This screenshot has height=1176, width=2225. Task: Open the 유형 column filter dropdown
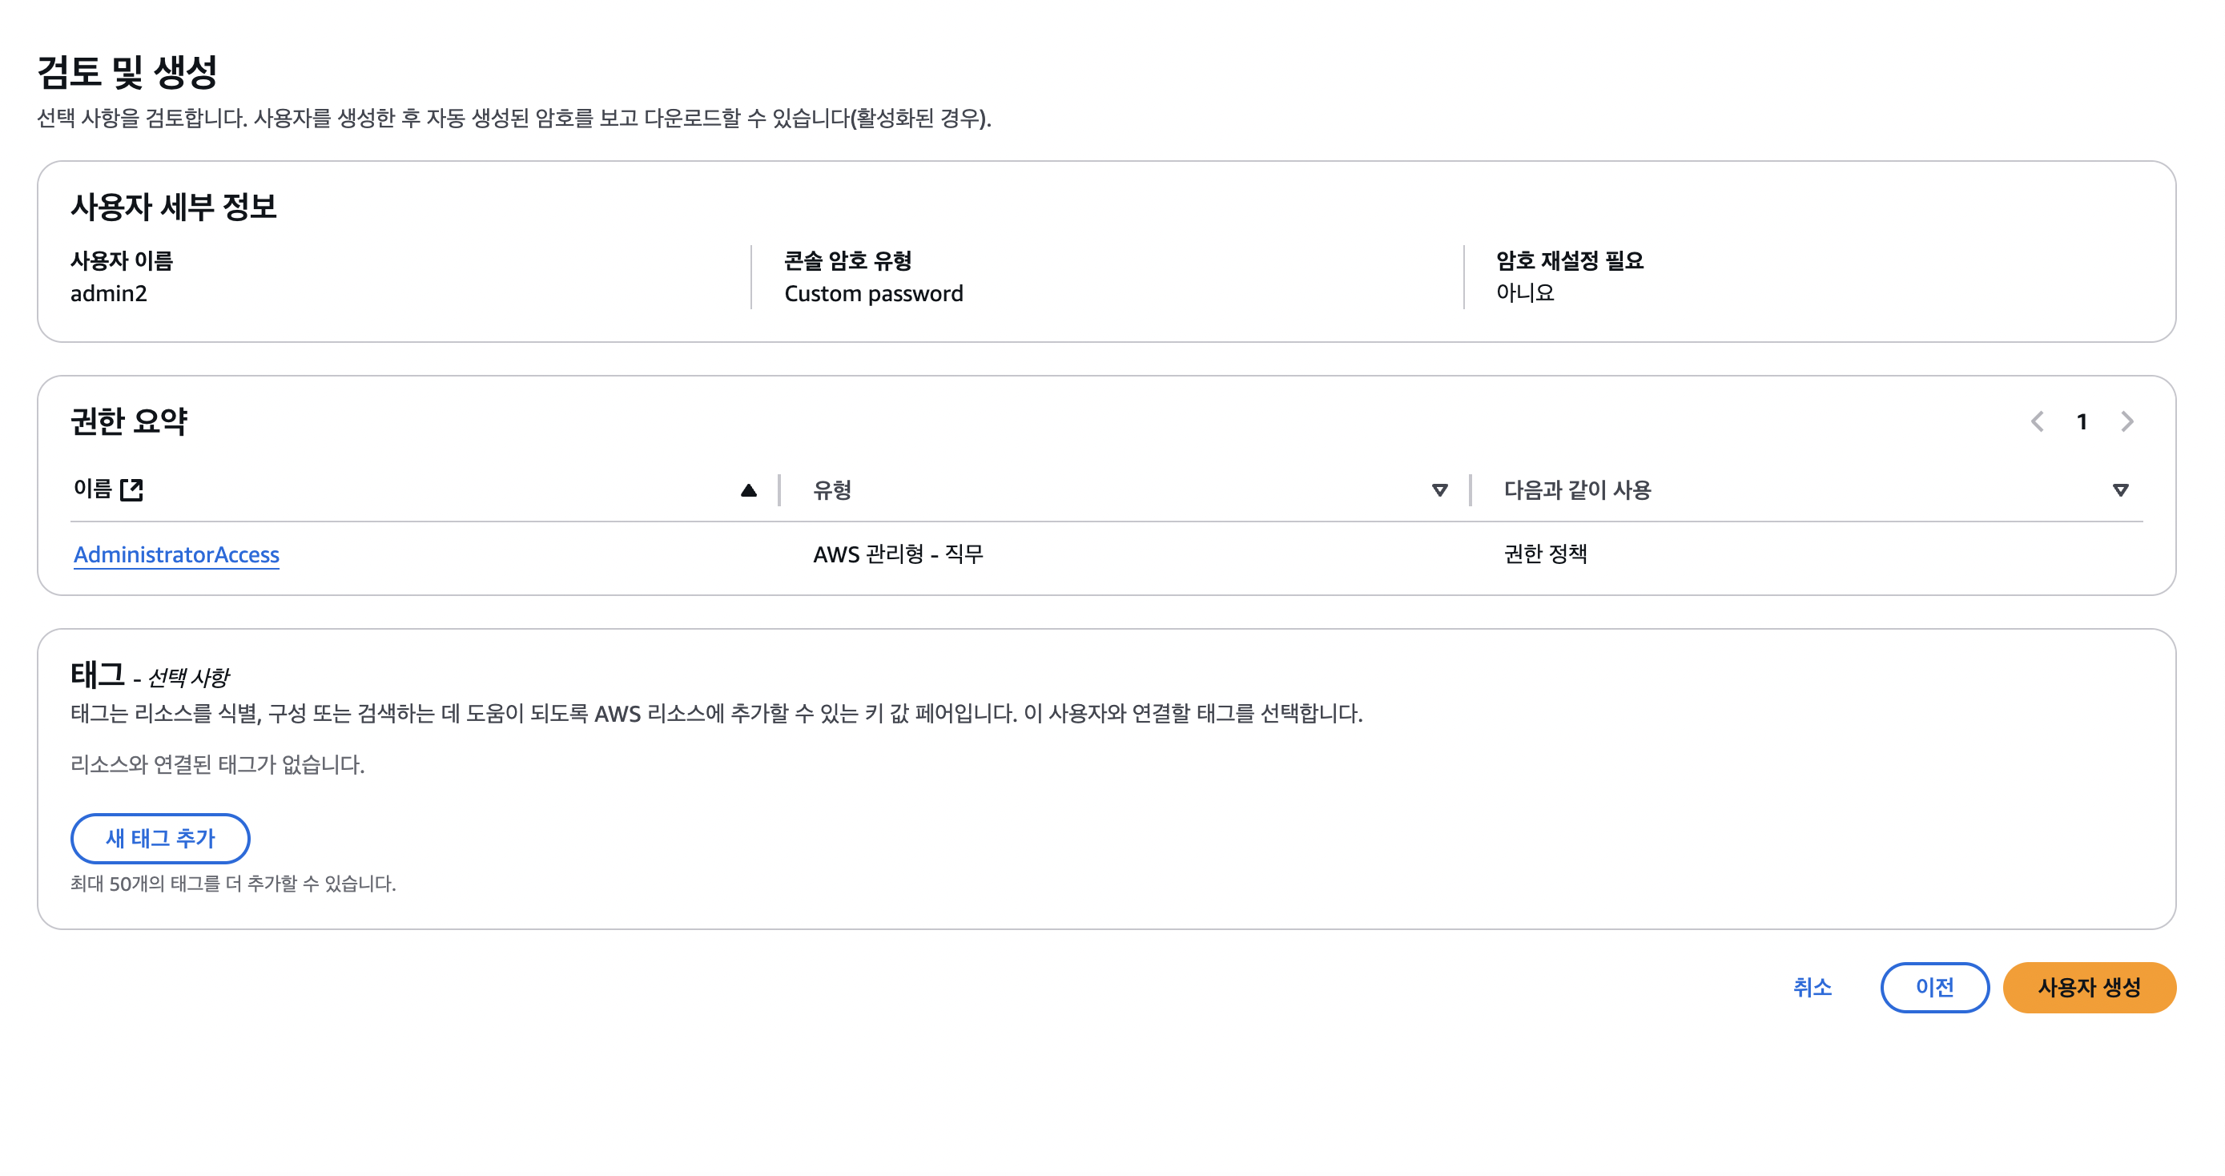(1439, 490)
